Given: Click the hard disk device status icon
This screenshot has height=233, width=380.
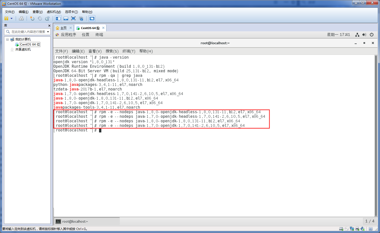Looking at the screenshot, I should coord(341,229).
